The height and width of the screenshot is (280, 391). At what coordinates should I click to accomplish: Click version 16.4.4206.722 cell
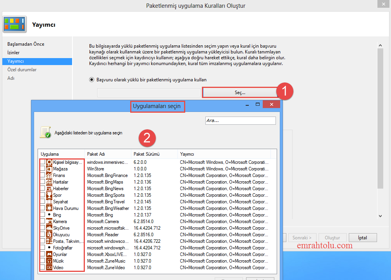147,241
